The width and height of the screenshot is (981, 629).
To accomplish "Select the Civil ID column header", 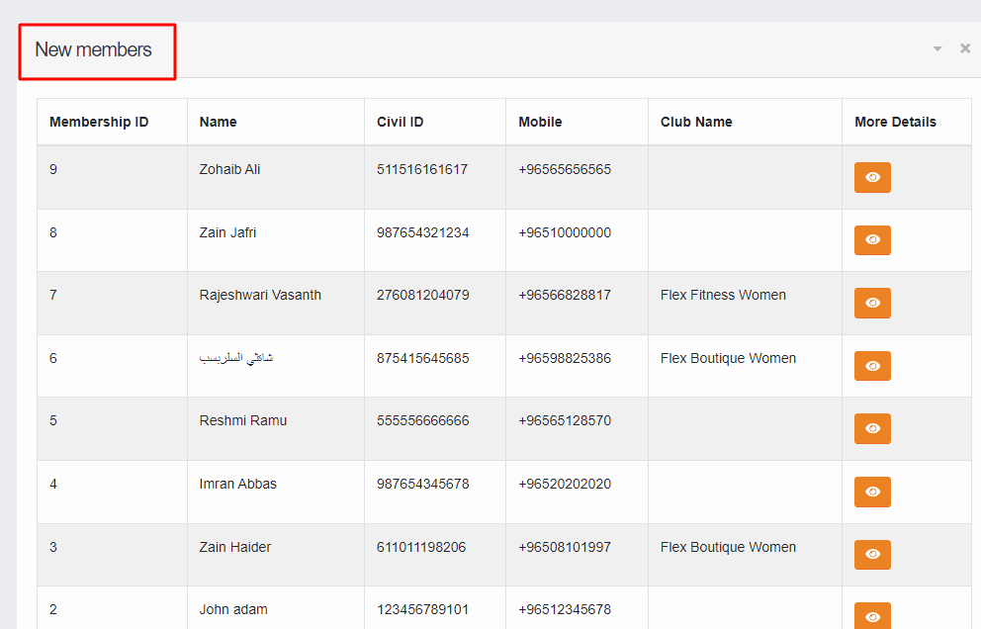I will tap(400, 121).
